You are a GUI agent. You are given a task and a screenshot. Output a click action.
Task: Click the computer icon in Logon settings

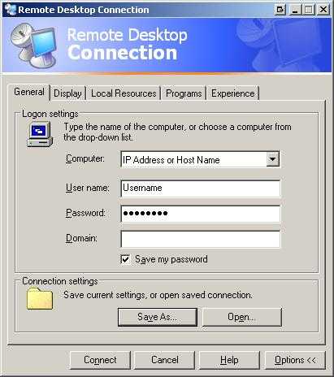click(40, 134)
